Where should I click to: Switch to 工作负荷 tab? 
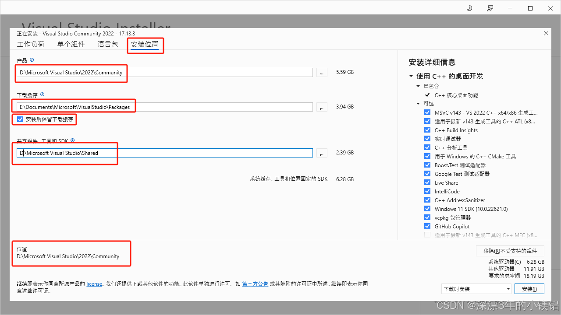point(31,44)
